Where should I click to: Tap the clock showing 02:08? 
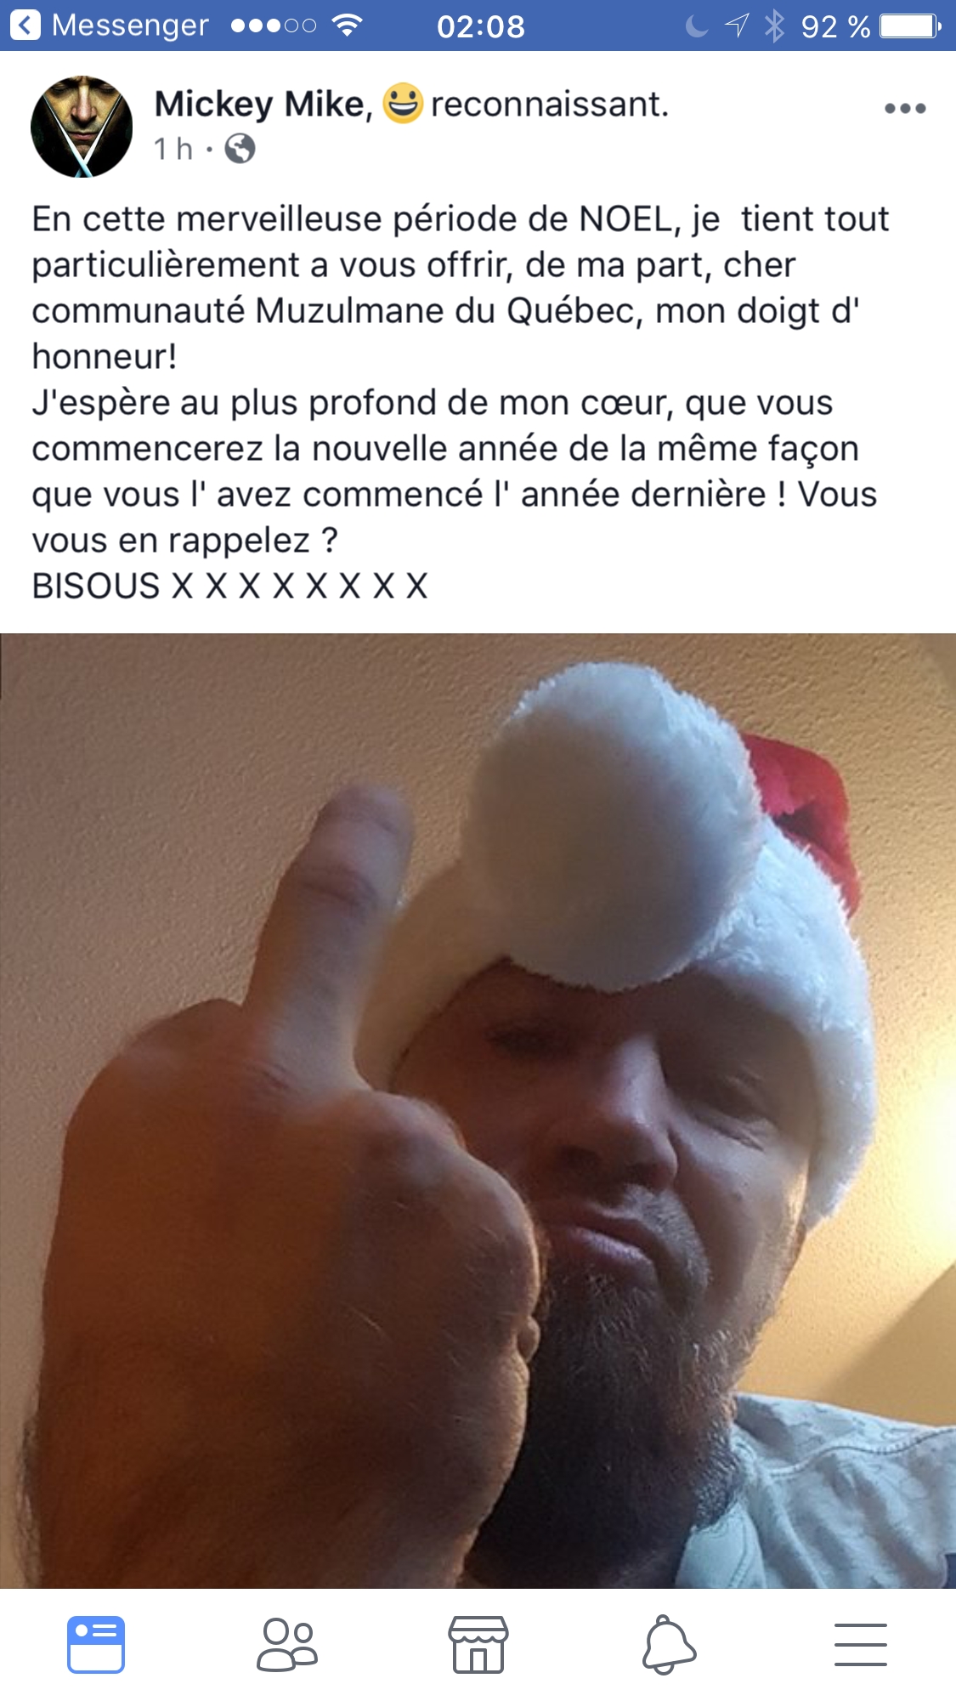(x=481, y=26)
